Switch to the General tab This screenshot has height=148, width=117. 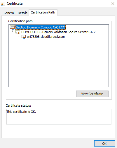9,13
